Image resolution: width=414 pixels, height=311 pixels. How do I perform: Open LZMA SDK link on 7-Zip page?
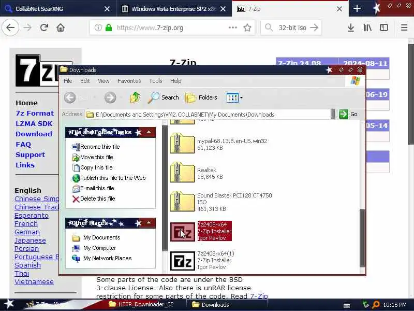coord(34,123)
